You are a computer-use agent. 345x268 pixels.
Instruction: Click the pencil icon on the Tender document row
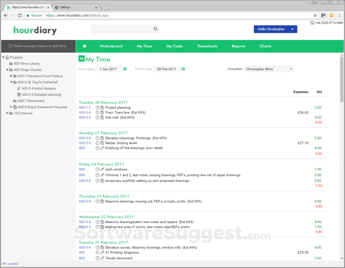[102, 258]
